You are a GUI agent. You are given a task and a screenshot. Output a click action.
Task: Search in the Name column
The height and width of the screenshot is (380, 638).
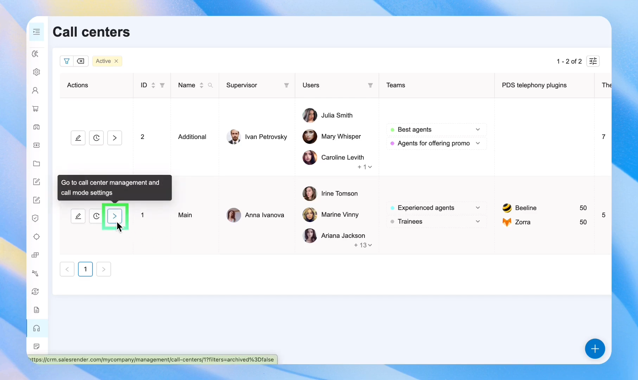point(210,85)
